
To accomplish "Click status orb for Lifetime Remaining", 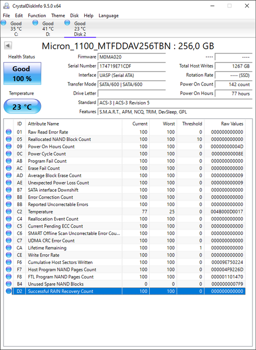I will (x=8, y=248).
